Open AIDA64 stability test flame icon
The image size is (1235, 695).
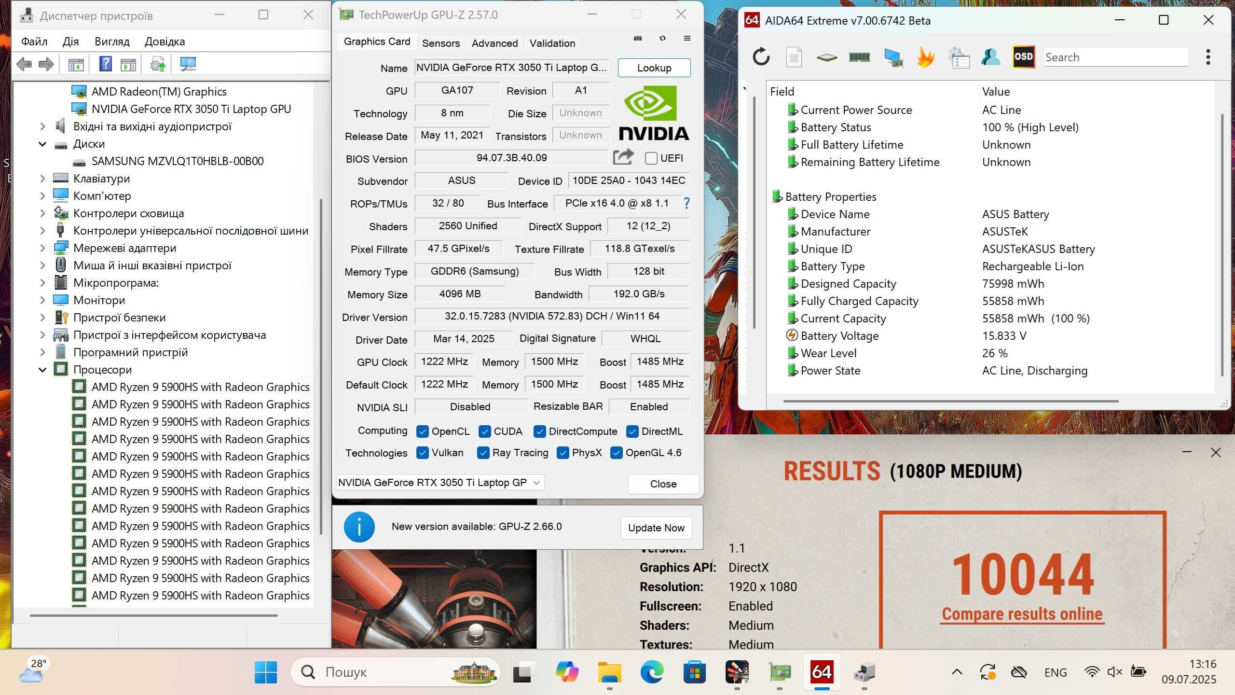coord(925,57)
